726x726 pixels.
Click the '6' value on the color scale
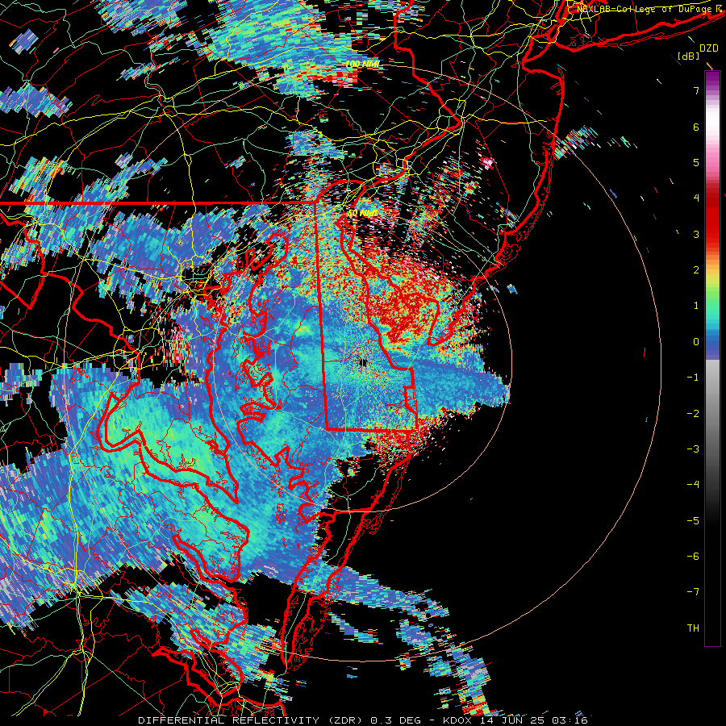pos(696,127)
